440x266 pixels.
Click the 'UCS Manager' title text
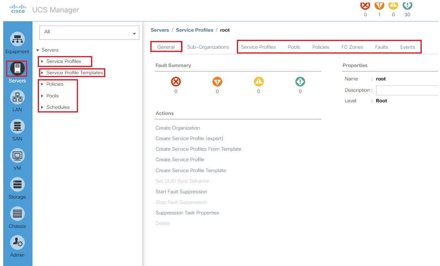56,10
